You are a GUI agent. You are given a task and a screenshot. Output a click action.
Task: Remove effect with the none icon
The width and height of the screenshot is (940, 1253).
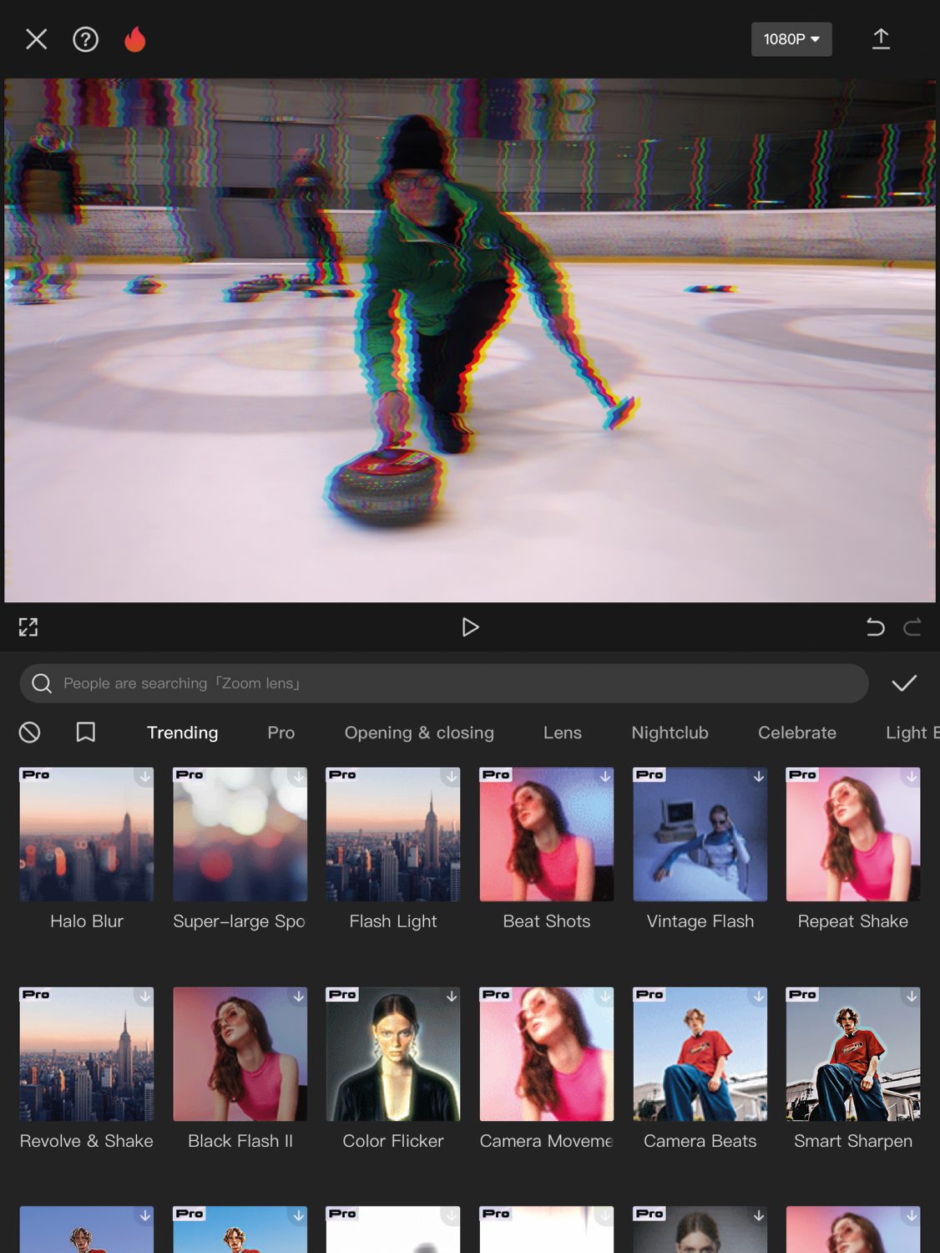tap(29, 733)
